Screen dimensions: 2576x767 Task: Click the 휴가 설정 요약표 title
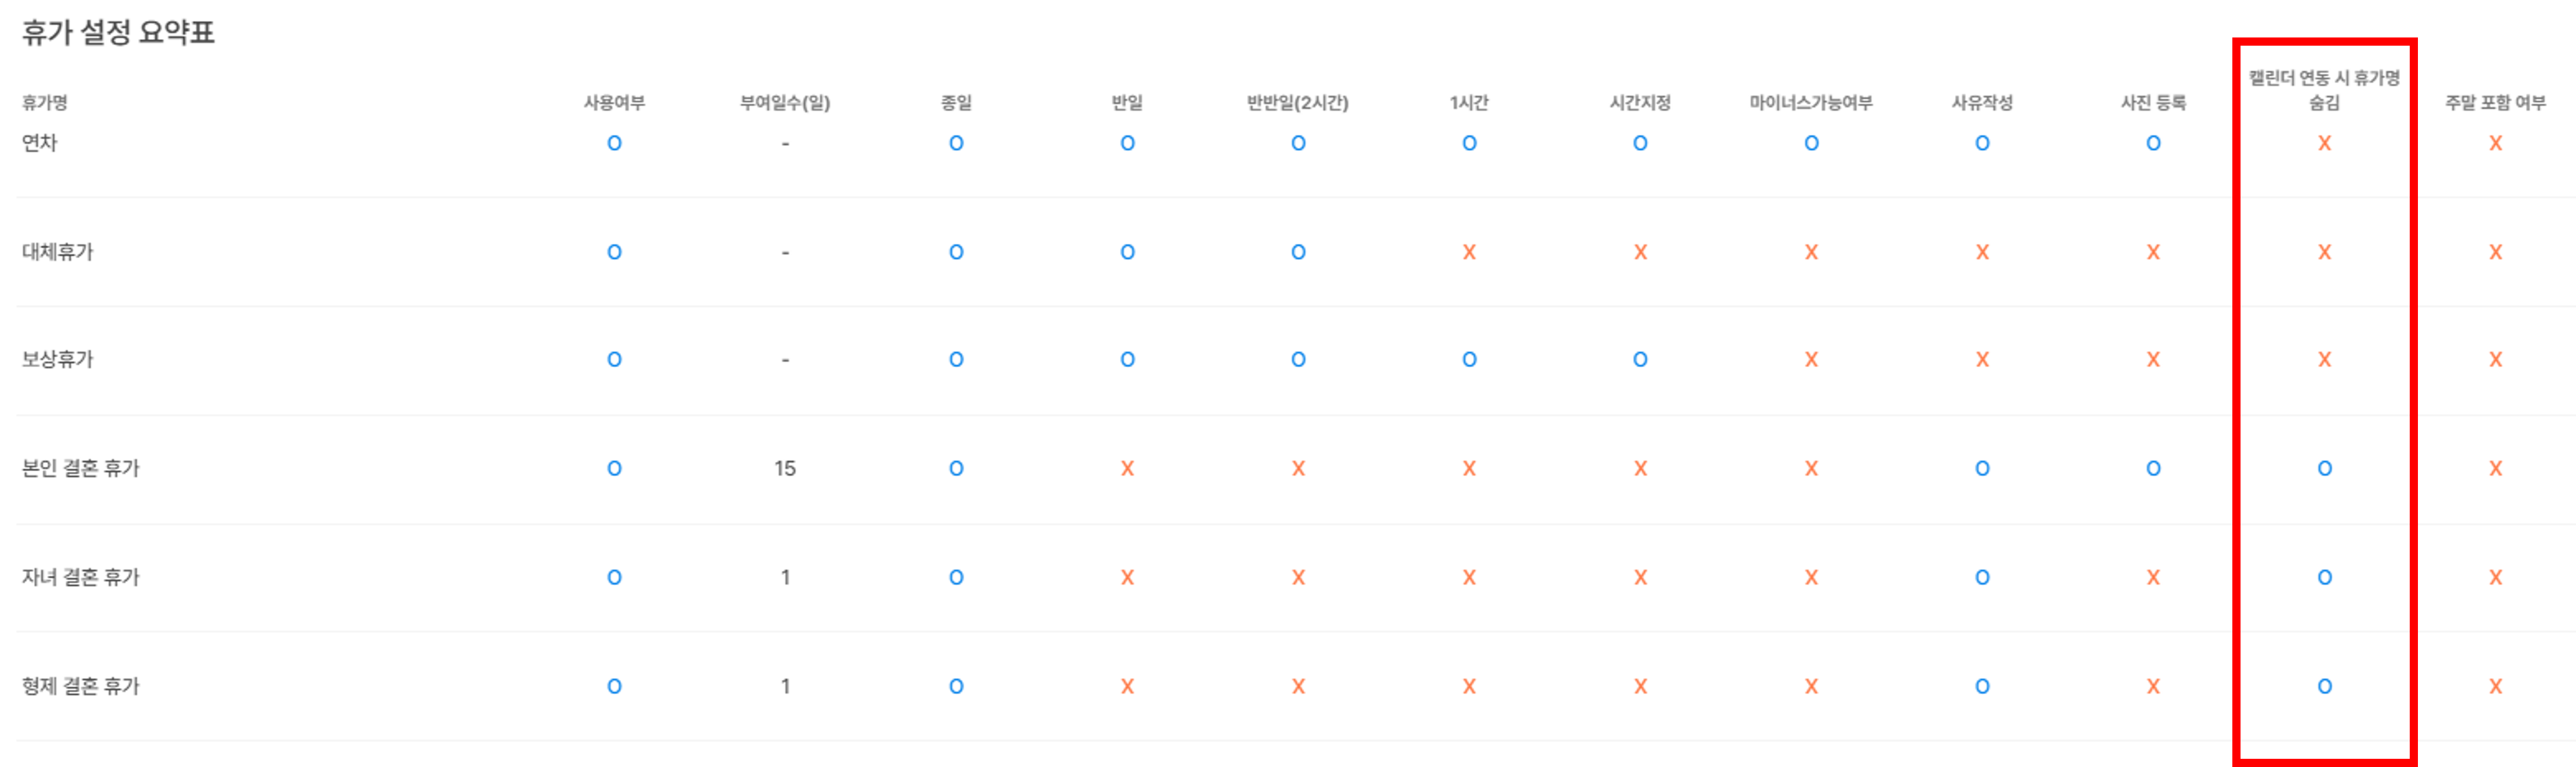118,32
